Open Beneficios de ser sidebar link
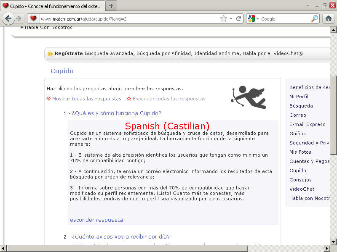 coord(310,87)
